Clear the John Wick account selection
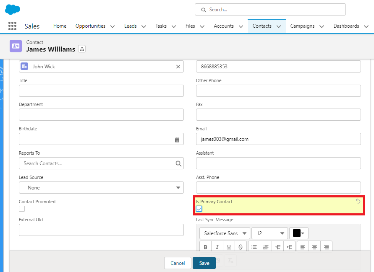374x272 pixels. click(178, 67)
